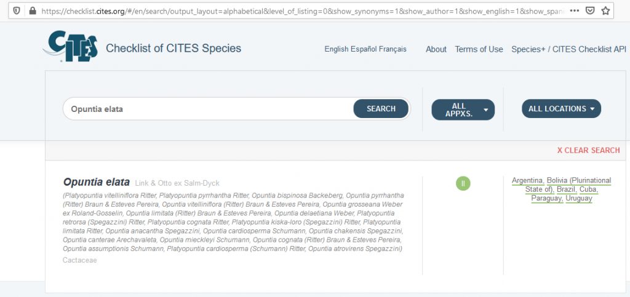
Task: Click the Checklist of CITES Species title
Action: point(173,49)
